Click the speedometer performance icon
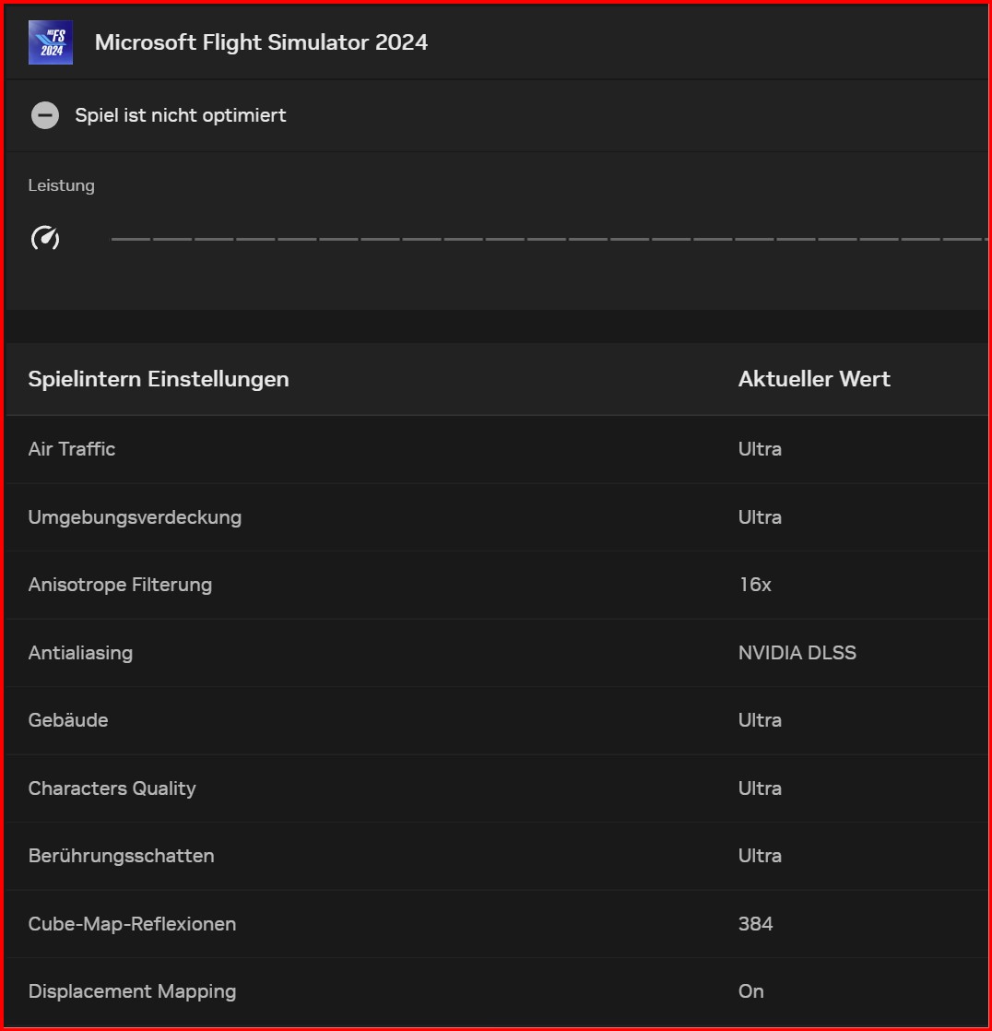 tap(45, 239)
